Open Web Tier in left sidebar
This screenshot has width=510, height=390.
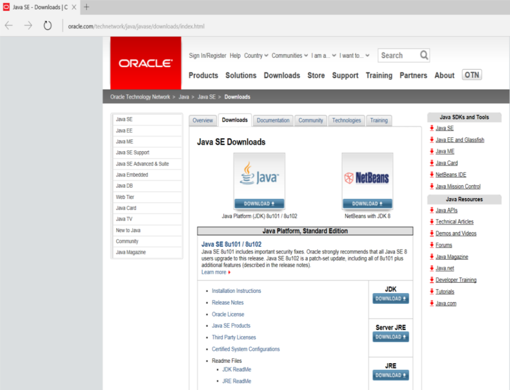tap(147, 197)
